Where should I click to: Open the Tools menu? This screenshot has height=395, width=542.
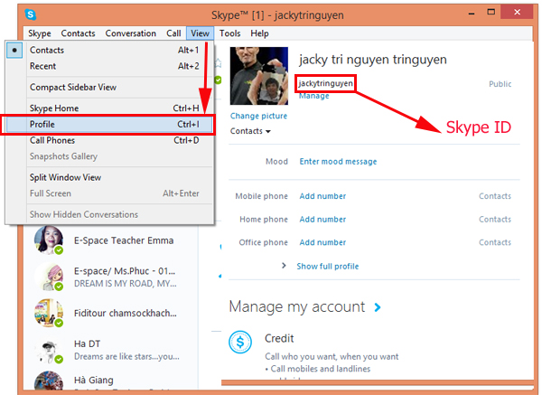point(229,33)
